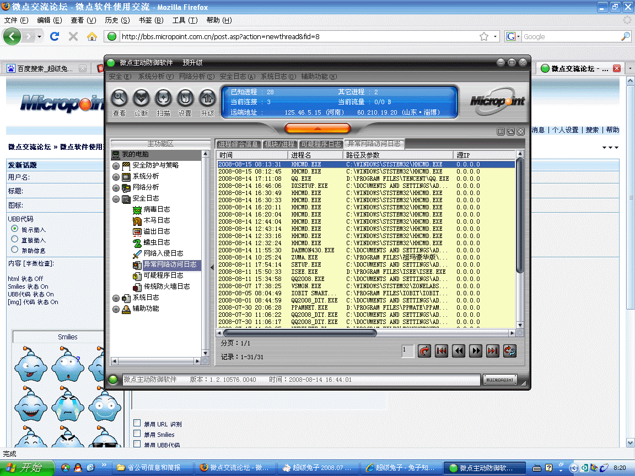Sort log by 进程名 column header

click(x=315, y=155)
